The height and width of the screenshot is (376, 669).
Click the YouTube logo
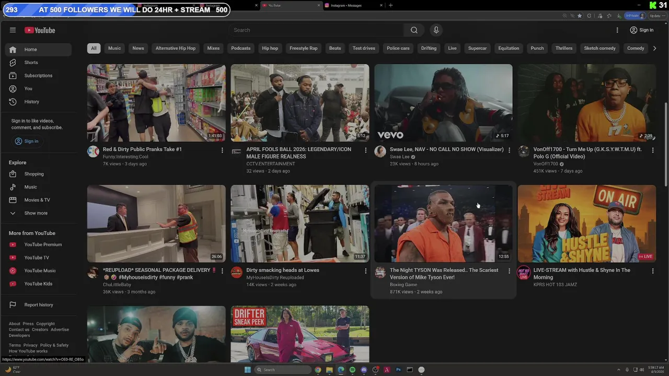40,30
